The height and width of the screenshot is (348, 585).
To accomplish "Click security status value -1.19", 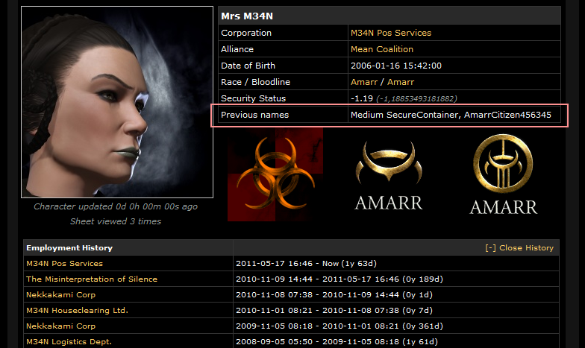I will click(x=361, y=98).
